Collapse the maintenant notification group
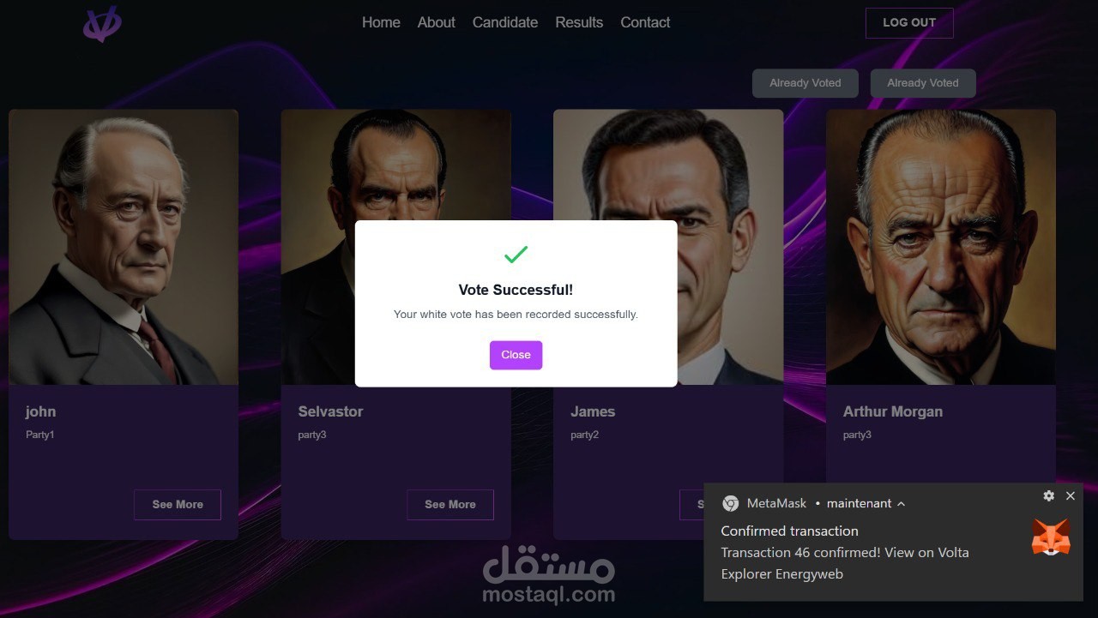 coord(900,504)
